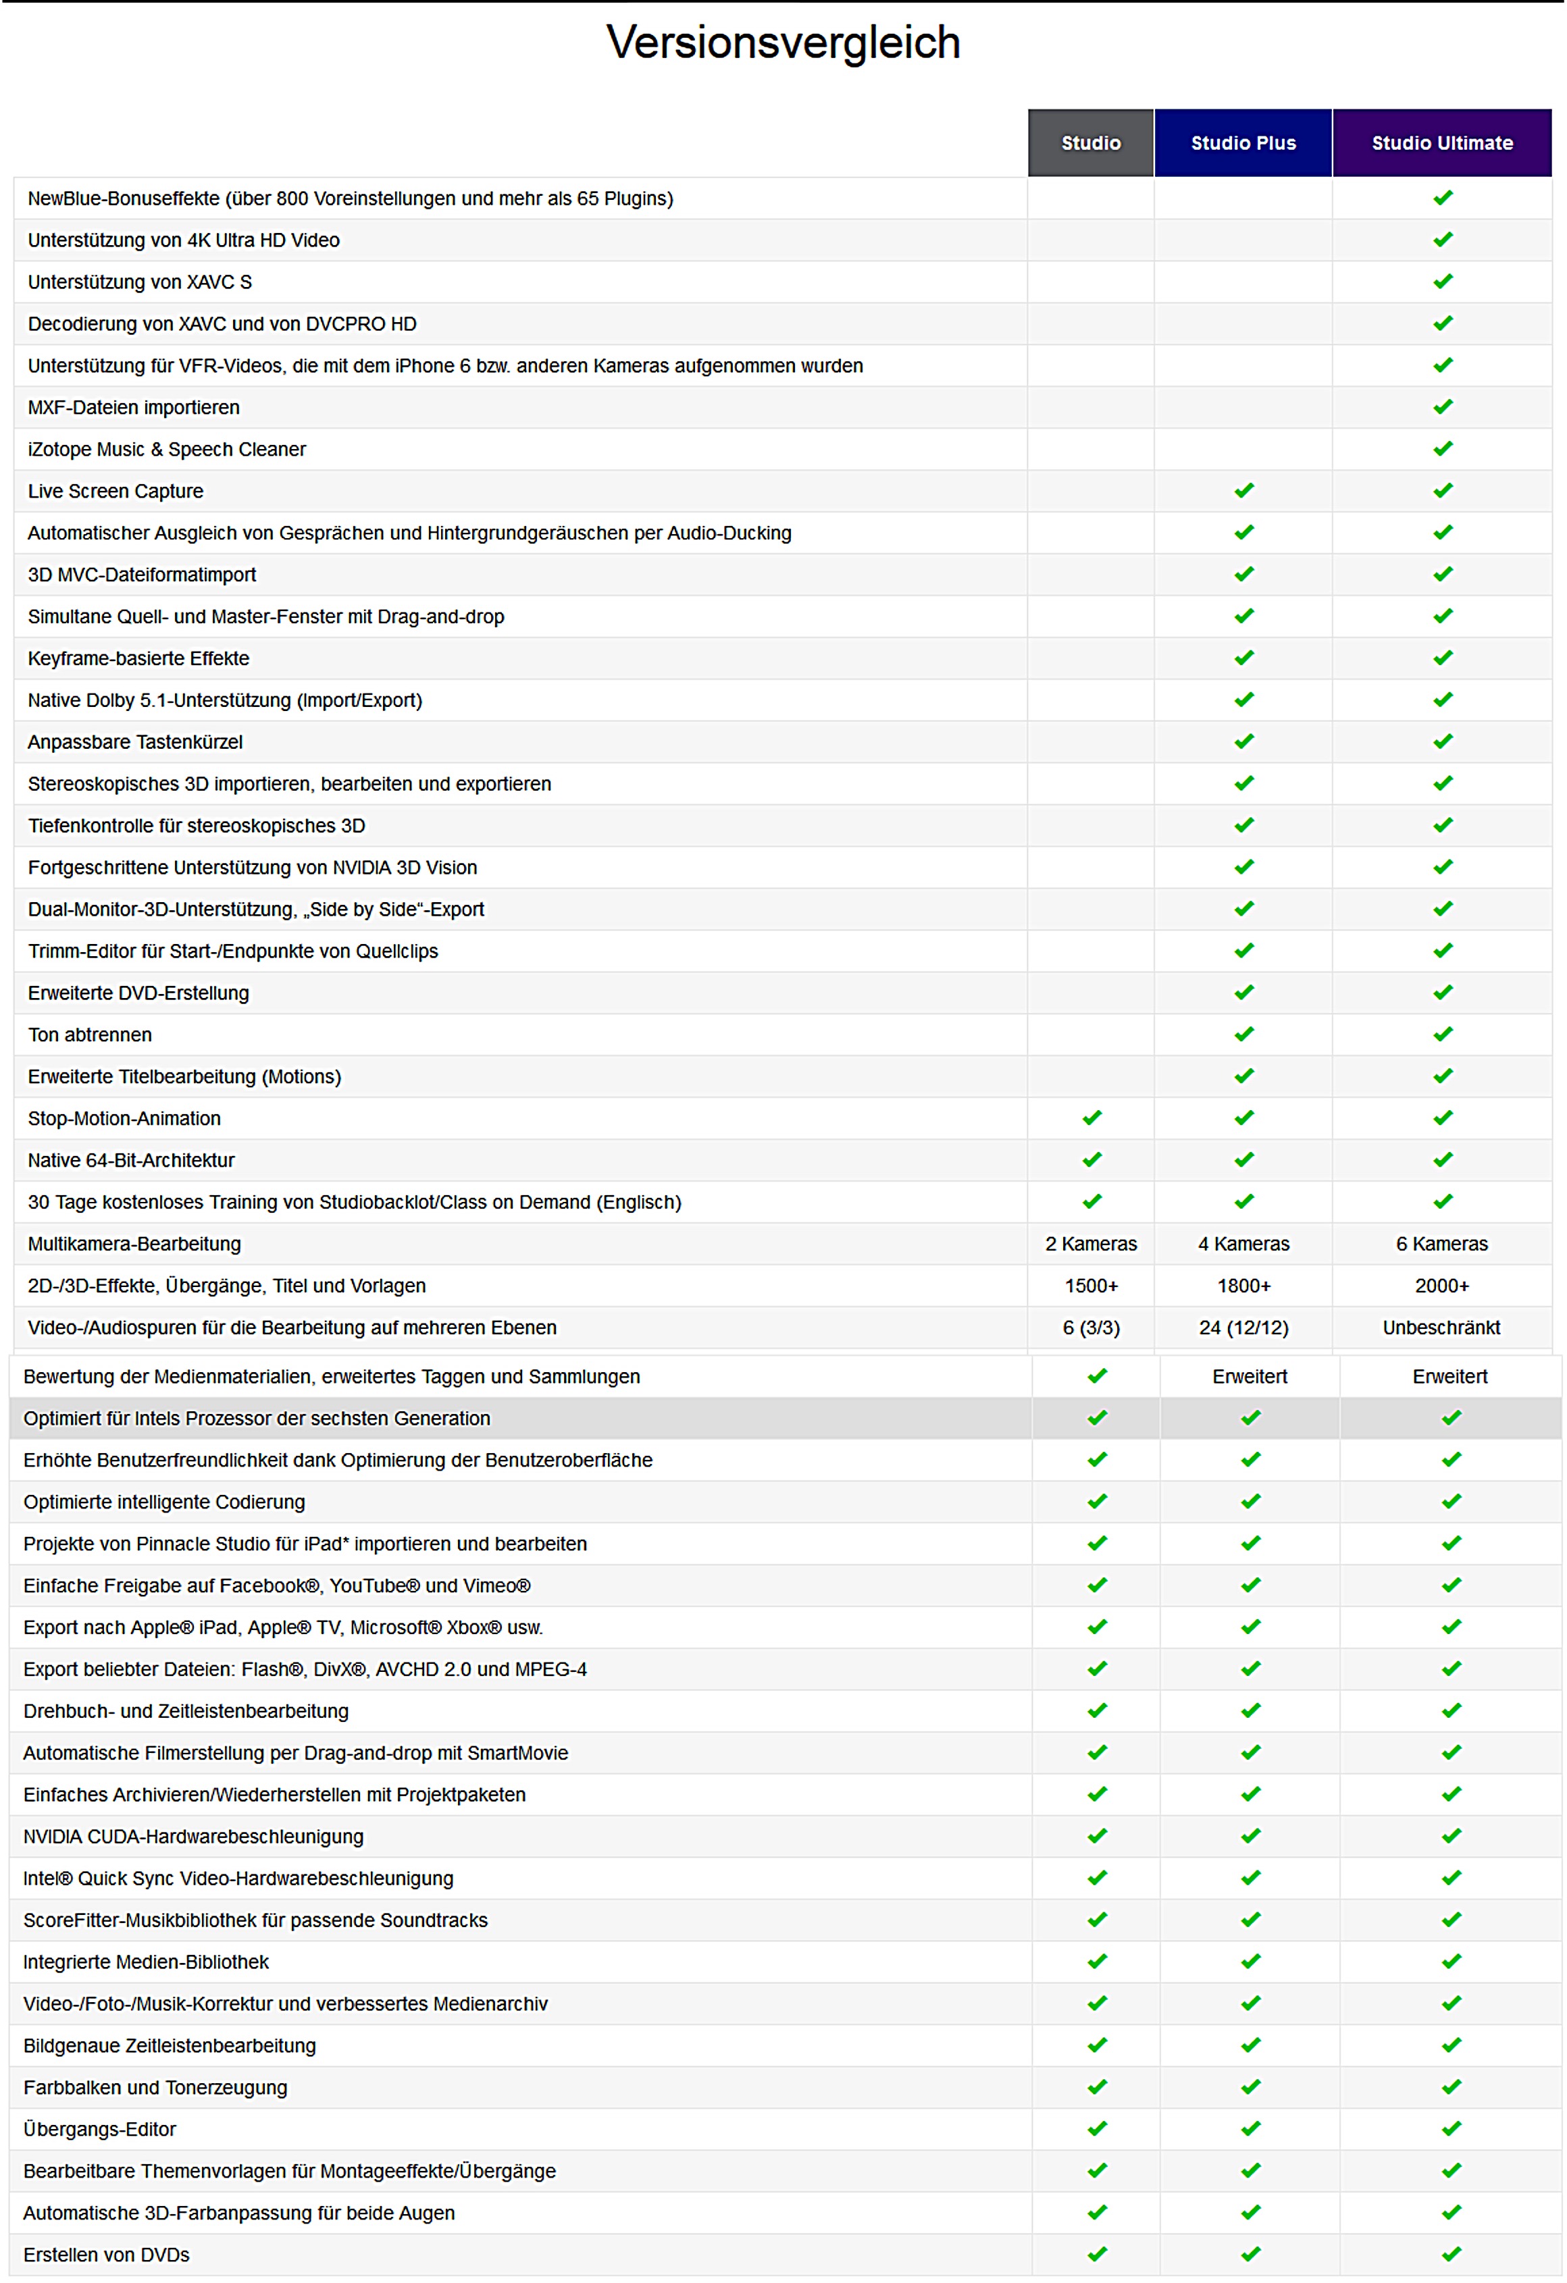The height and width of the screenshot is (2283, 1567).
Task: Click 'Erweitert' in the Studio Plus column
Action: (x=1250, y=1376)
